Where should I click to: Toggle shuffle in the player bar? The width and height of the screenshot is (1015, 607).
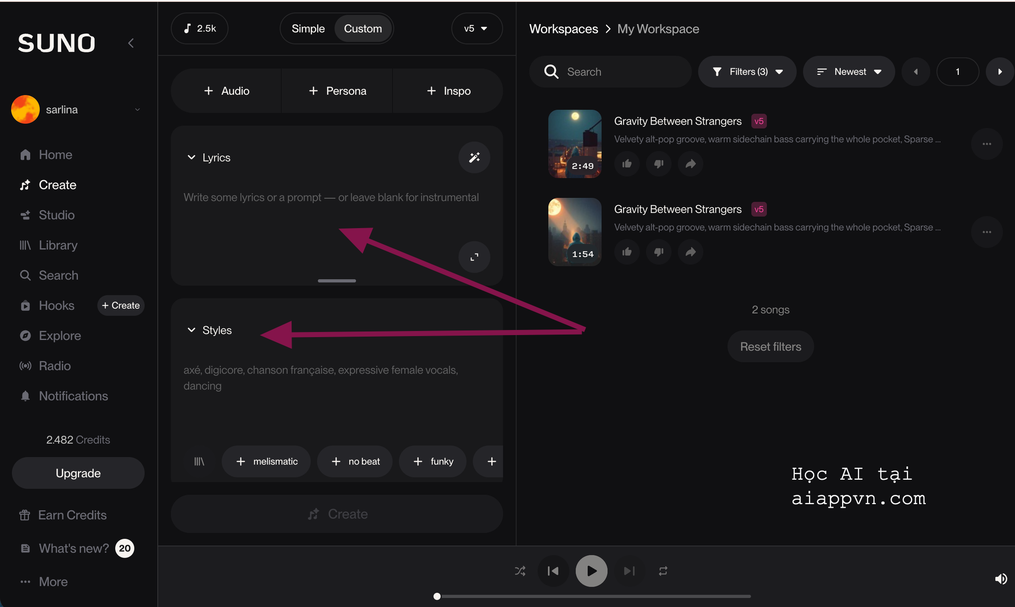(520, 571)
